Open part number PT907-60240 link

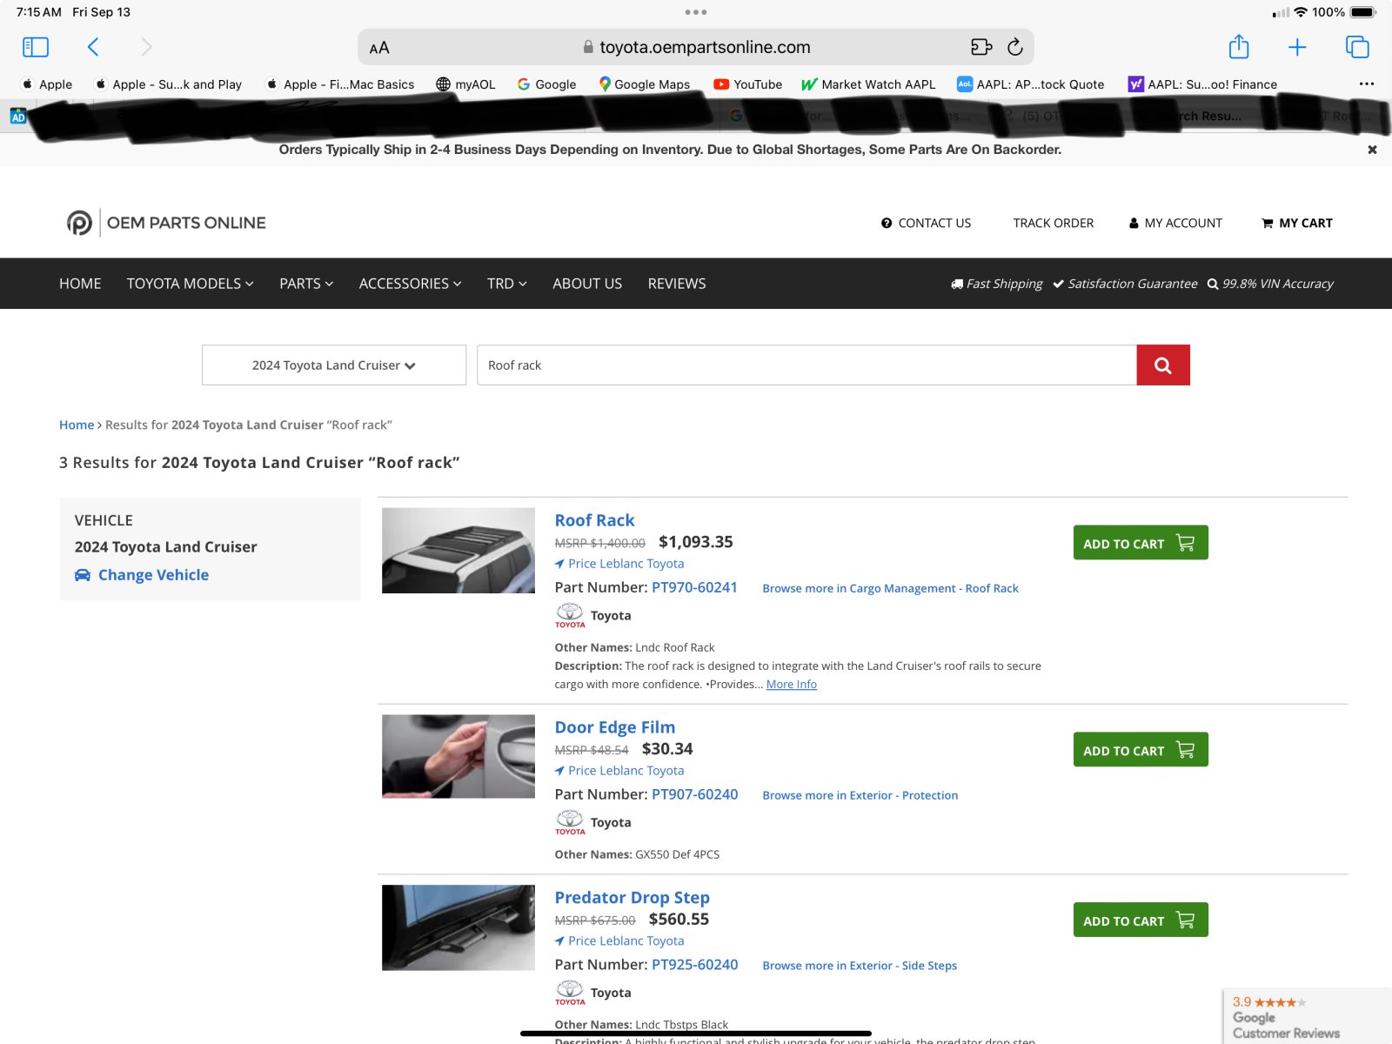pos(694,794)
